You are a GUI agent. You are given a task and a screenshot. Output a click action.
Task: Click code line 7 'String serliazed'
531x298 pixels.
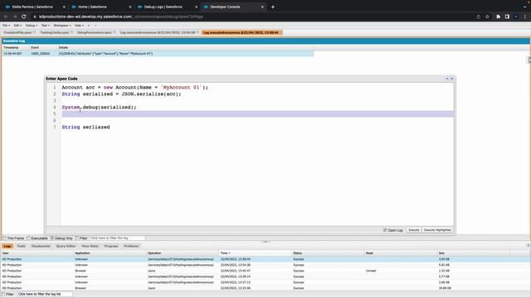coord(85,127)
